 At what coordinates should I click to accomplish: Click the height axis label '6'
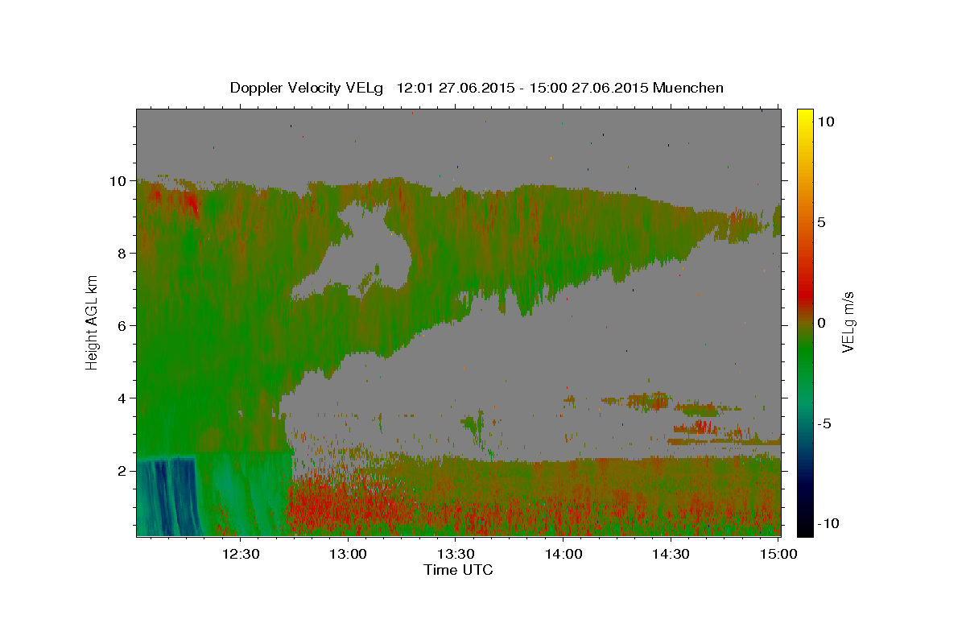tap(122, 326)
